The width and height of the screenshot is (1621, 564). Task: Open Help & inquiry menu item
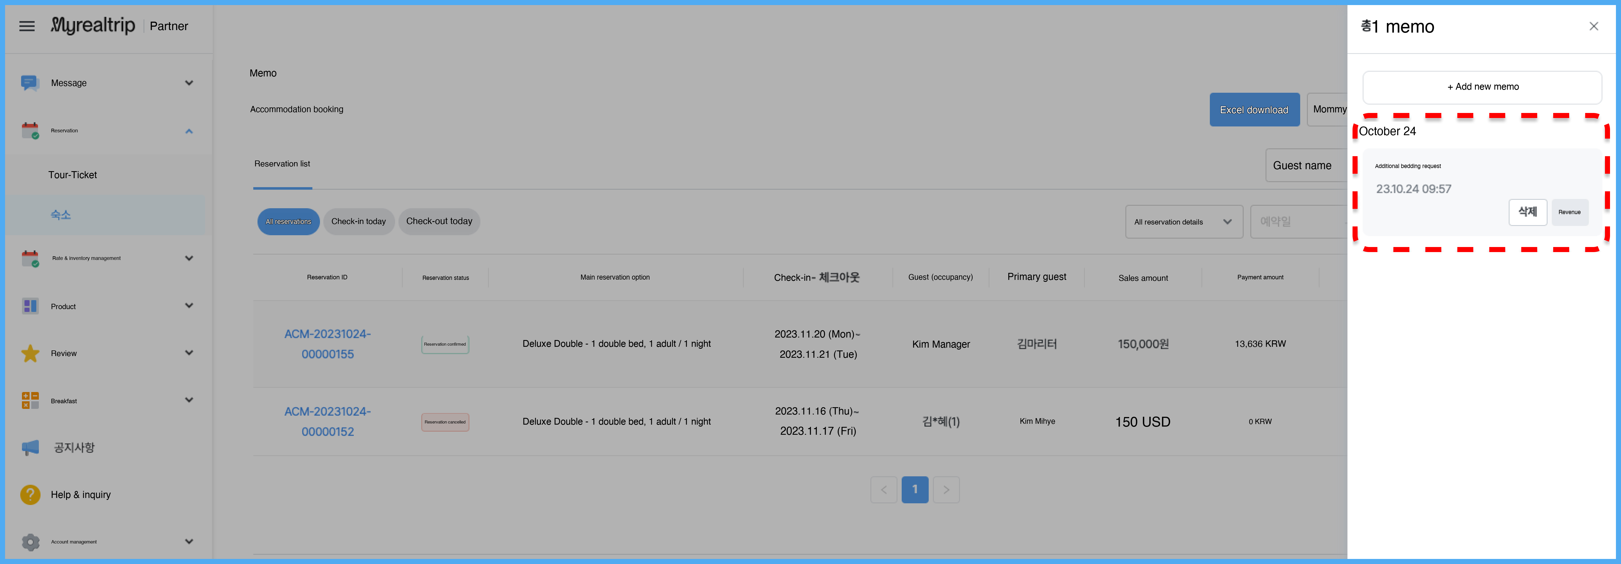click(80, 495)
